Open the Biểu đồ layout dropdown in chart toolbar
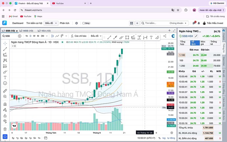This screenshot has width=227, height=142. pos(96,36)
